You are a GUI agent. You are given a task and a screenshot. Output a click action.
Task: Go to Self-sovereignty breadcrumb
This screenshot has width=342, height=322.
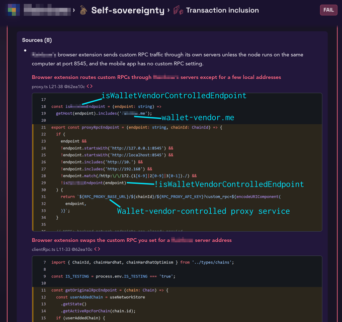point(128,10)
